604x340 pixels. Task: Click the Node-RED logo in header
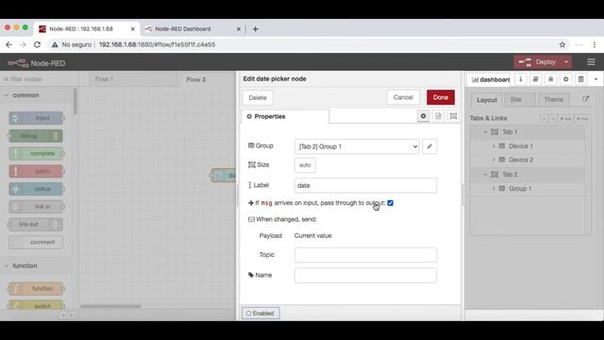[37, 63]
